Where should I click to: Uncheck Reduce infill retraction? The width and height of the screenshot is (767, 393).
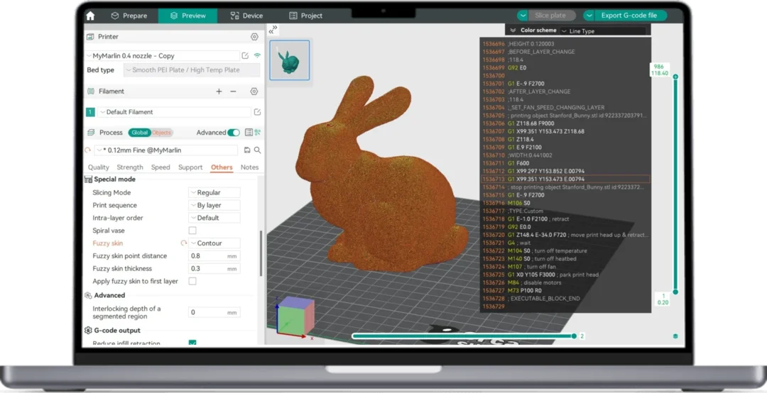(x=192, y=343)
